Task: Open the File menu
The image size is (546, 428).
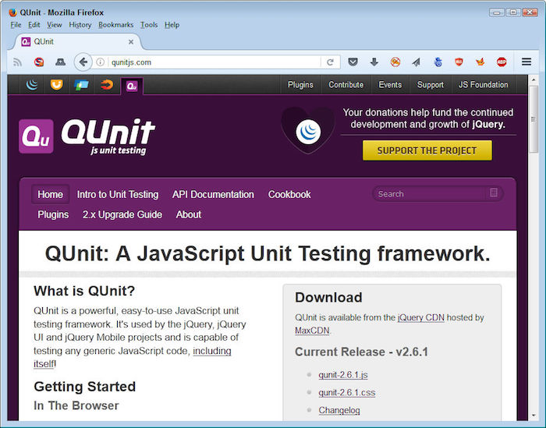Action: 16,25
